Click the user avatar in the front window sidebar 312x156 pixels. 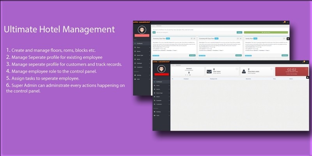162,69
